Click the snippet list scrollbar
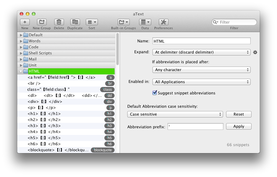277x177 pixels. click(118, 49)
